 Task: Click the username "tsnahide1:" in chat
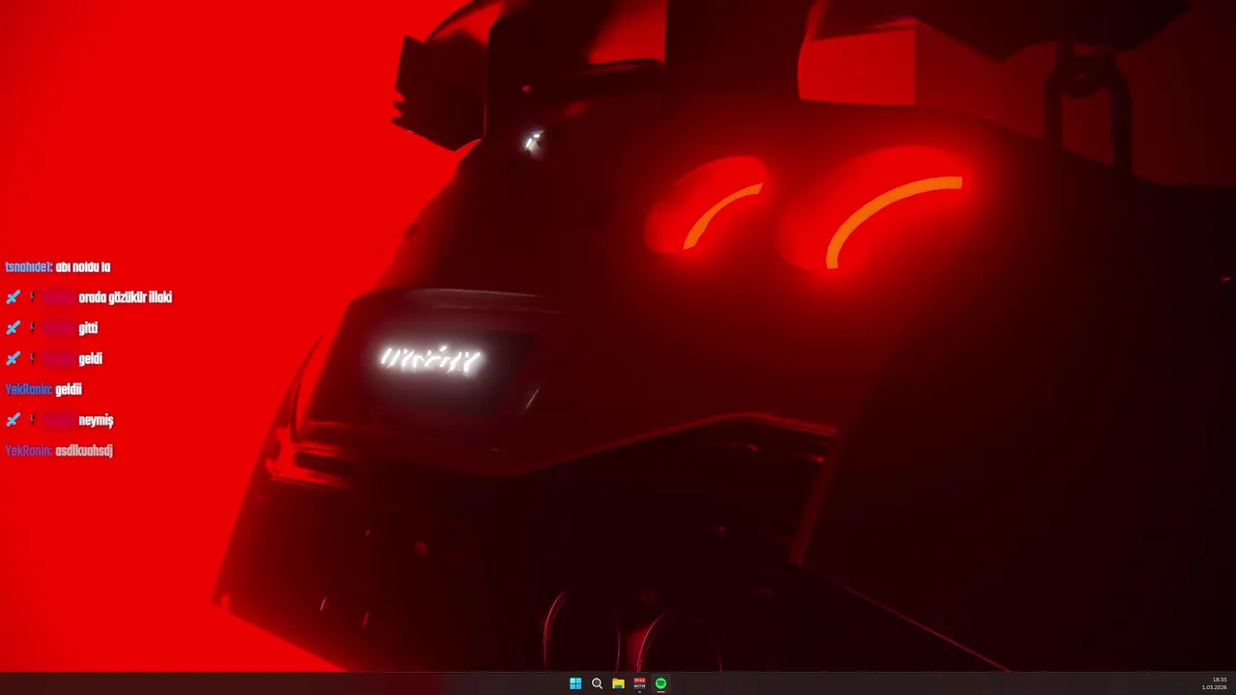[29, 267]
